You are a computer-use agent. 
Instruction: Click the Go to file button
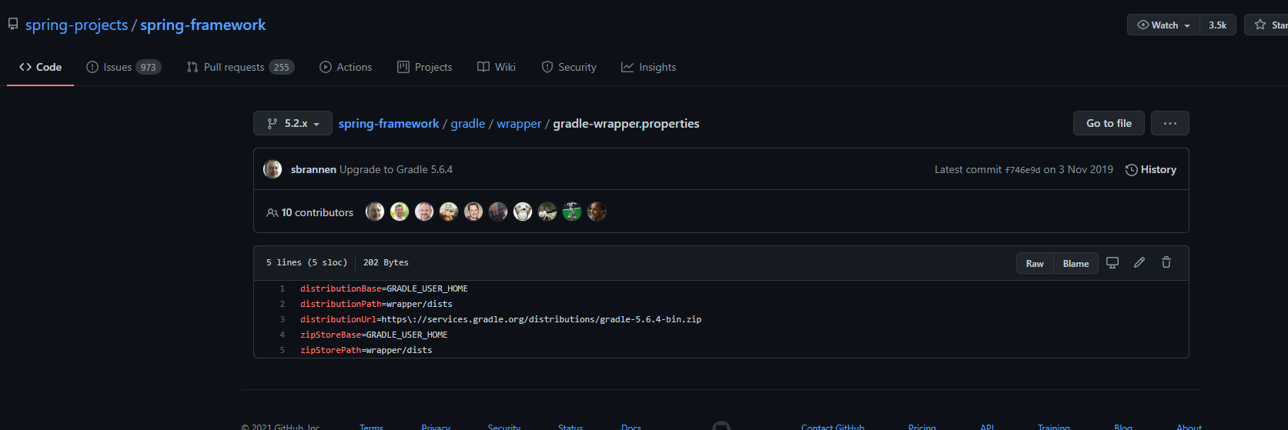pyautogui.click(x=1109, y=123)
